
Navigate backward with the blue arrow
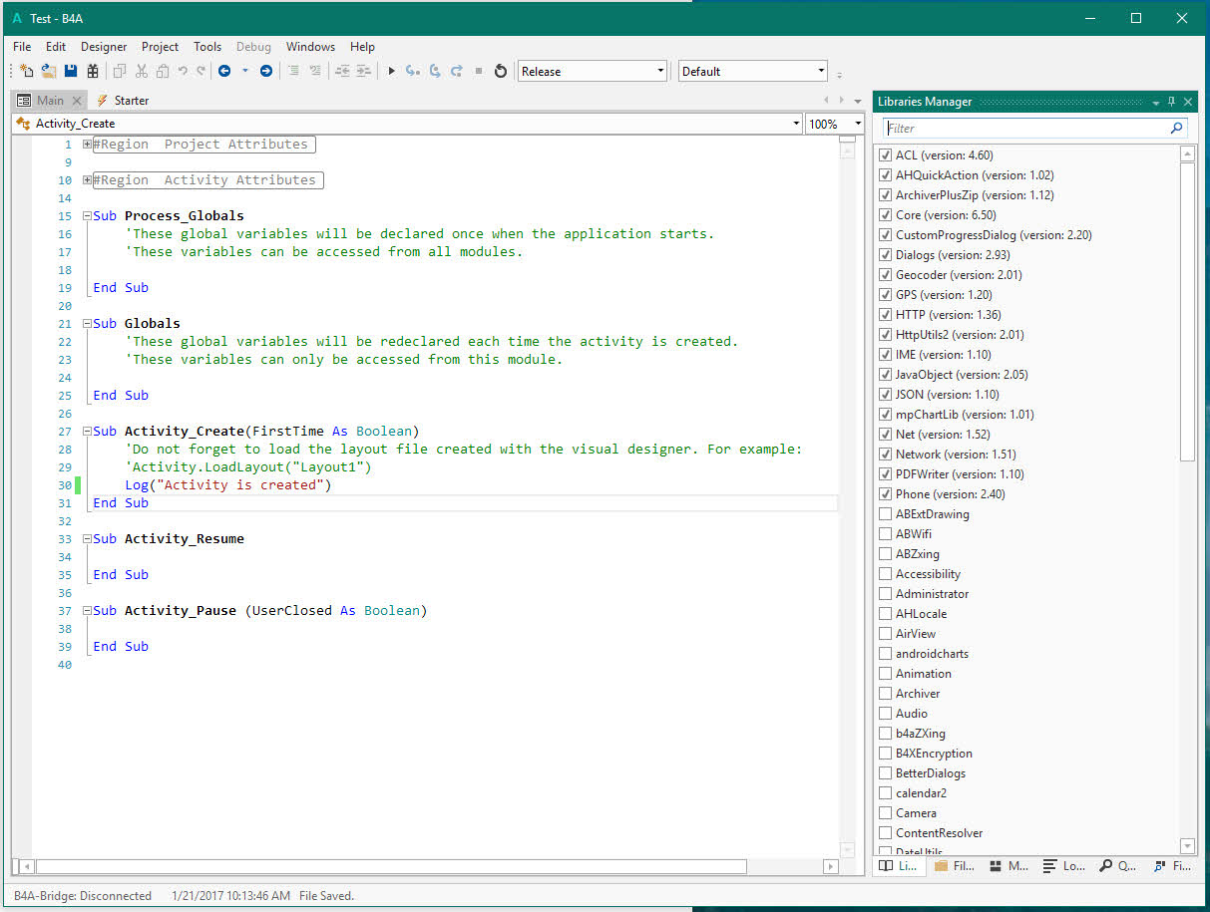click(224, 71)
